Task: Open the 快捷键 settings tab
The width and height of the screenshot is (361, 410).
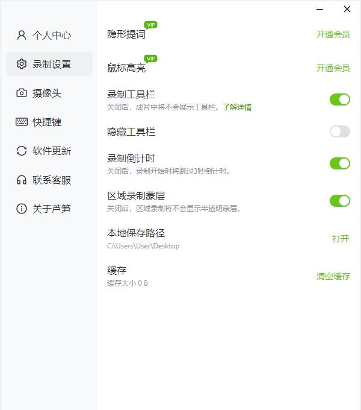Action: click(x=47, y=122)
